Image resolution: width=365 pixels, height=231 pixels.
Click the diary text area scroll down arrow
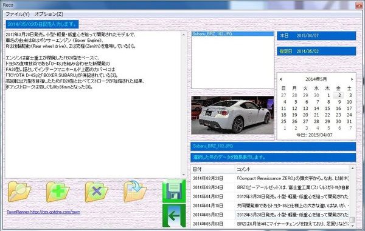pos(184,175)
